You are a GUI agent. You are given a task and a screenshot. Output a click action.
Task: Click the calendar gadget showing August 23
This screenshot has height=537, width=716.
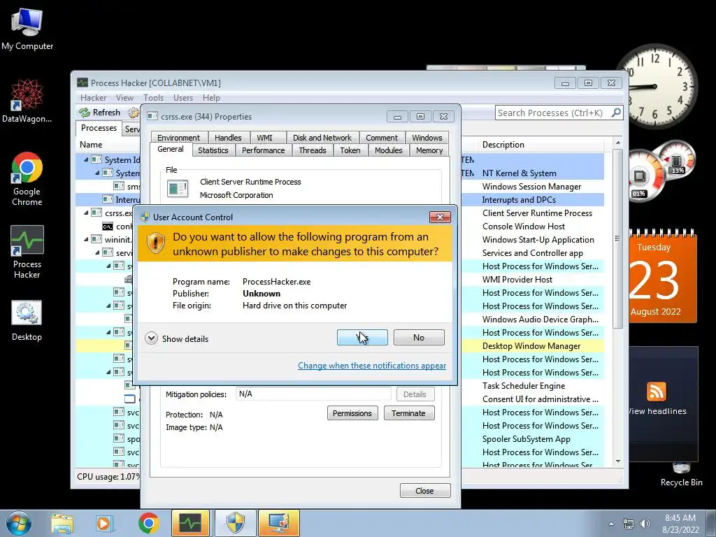point(663,277)
